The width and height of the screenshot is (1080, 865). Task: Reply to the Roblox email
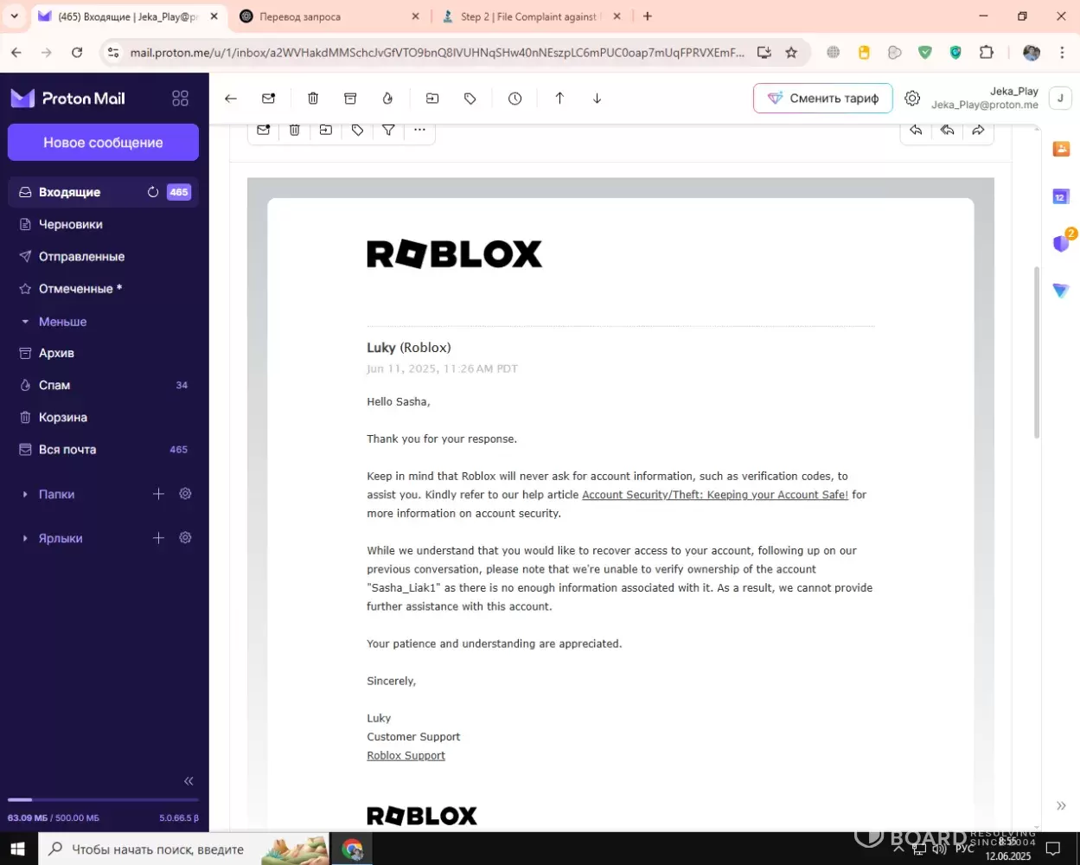pyautogui.click(x=916, y=130)
